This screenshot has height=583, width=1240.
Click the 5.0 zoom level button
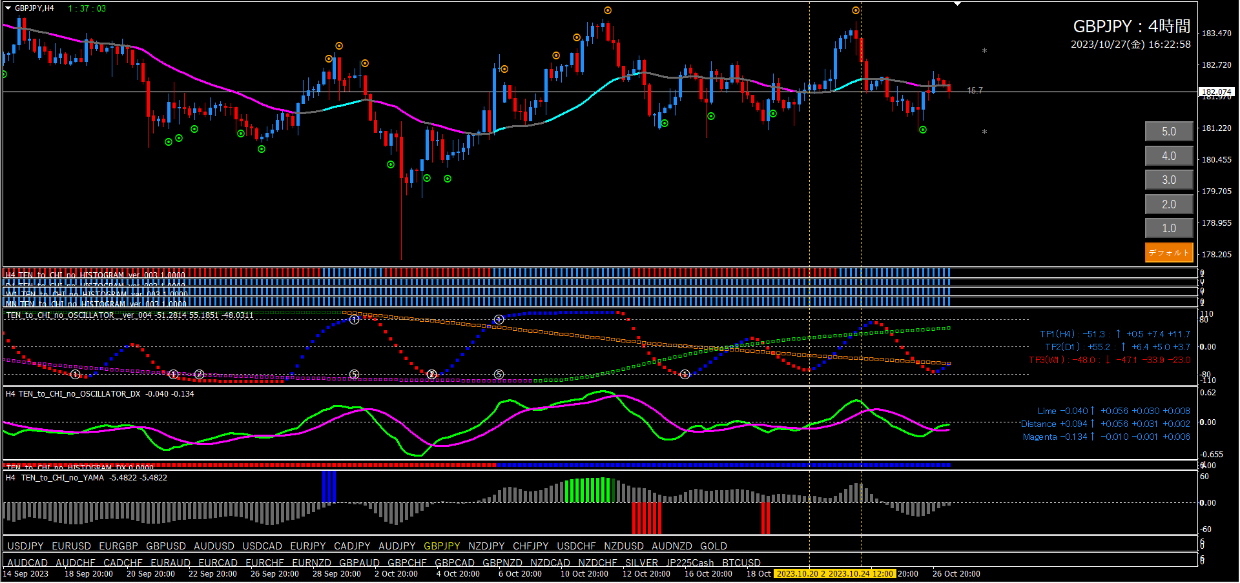click(1169, 132)
